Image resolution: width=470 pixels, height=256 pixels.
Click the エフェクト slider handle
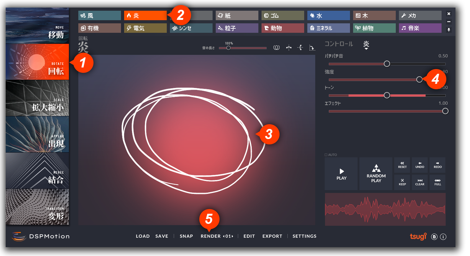tap(445, 111)
